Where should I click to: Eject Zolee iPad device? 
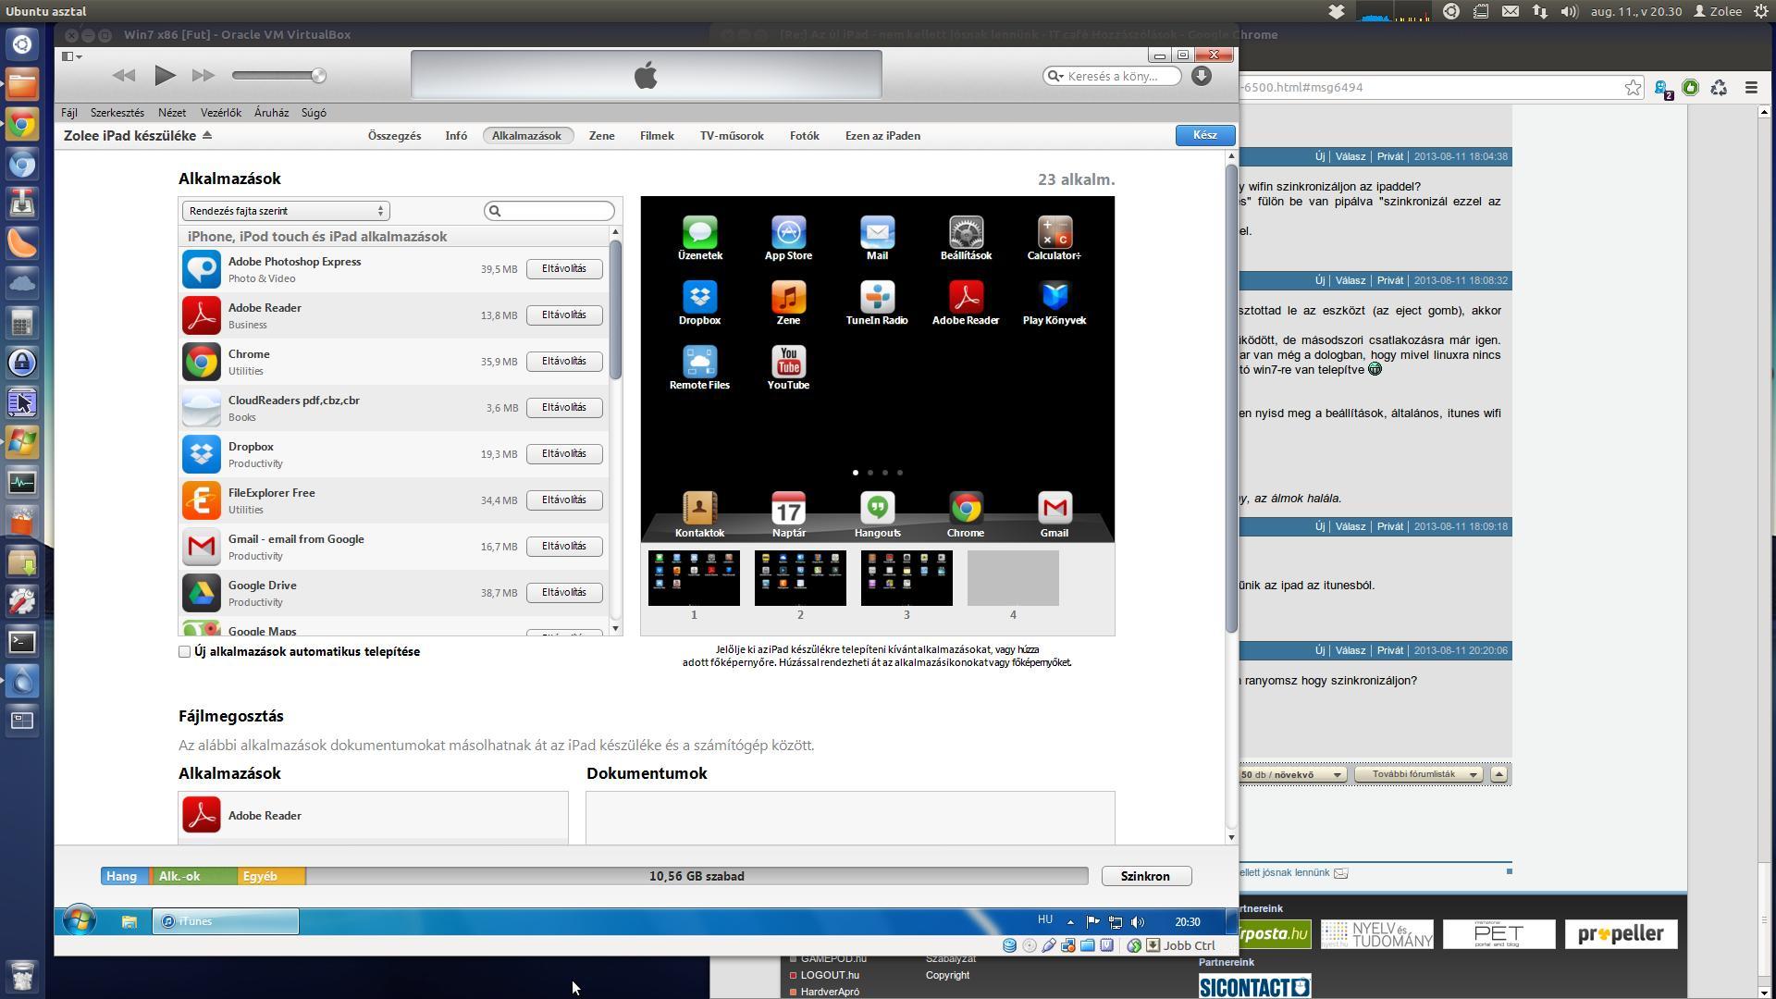click(207, 135)
